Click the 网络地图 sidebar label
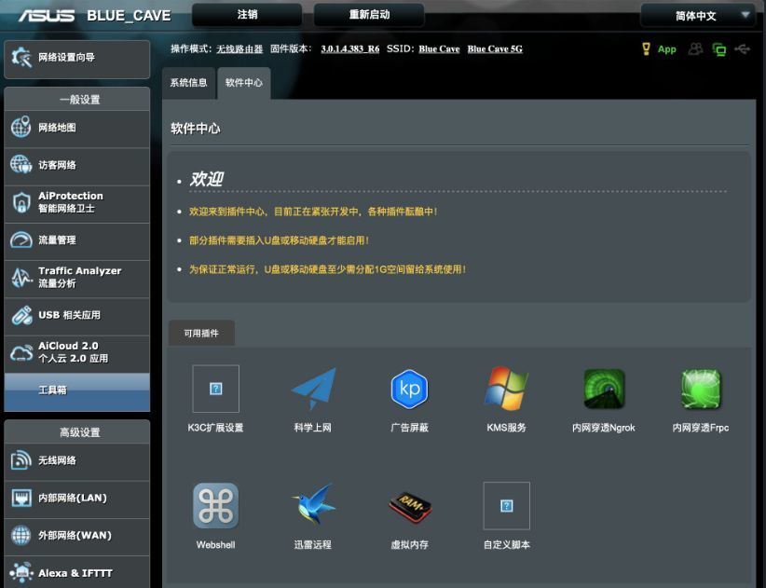766x588 pixels. tap(57, 128)
